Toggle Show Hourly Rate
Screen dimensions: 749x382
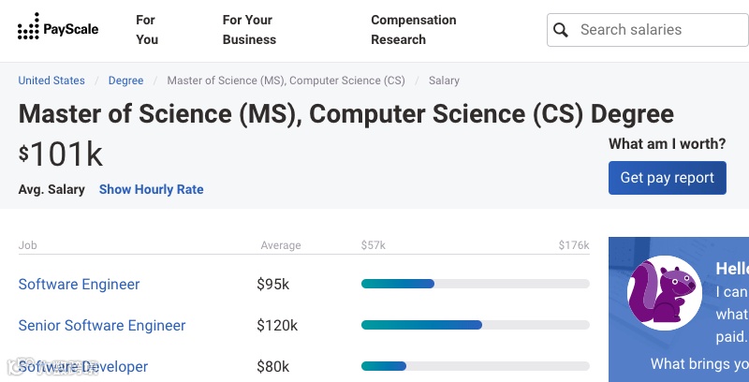(x=151, y=189)
